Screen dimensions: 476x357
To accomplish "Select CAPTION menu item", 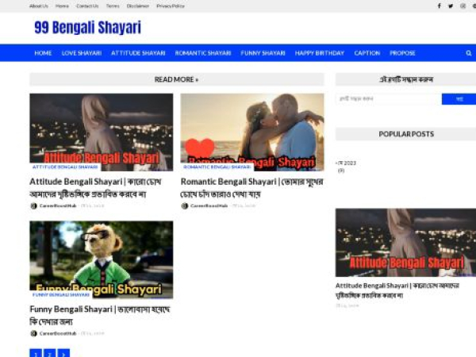I will pyautogui.click(x=367, y=53).
